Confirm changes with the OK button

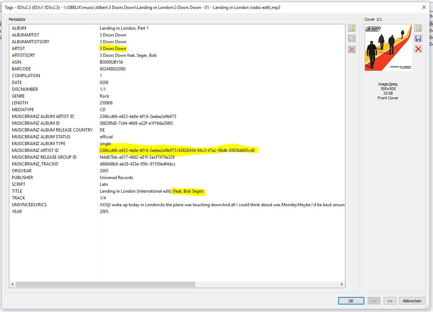[351, 301]
